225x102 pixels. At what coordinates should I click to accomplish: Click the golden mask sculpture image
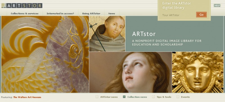point(198,72)
